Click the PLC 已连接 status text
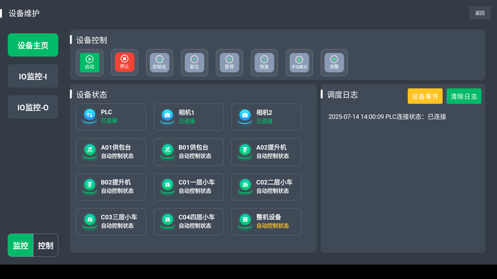497x279 pixels. [109, 120]
